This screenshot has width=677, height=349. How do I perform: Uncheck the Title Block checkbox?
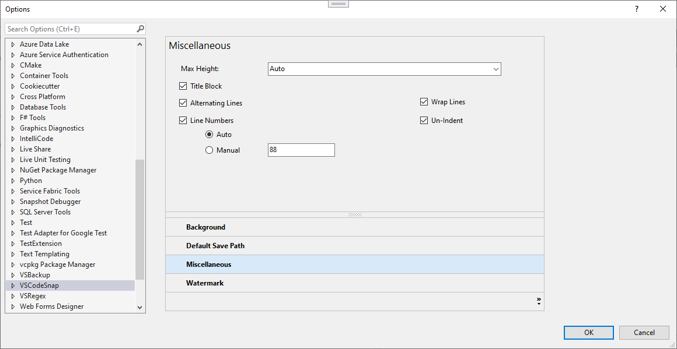point(183,86)
